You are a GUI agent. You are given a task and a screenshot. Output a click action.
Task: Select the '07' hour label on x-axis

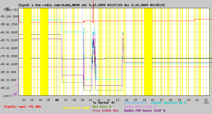point(66,100)
